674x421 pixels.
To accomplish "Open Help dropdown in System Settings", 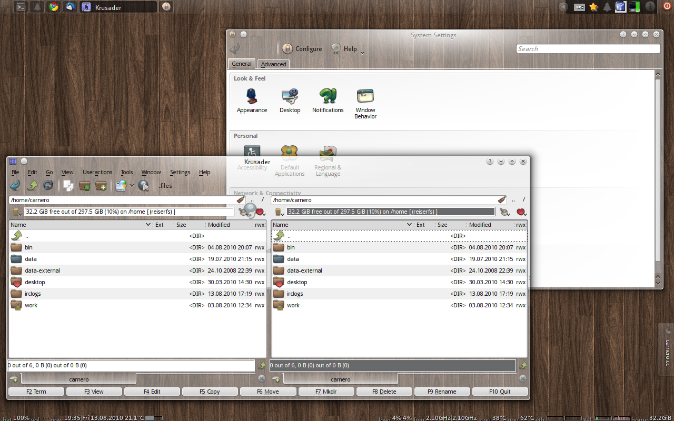I will (x=348, y=48).
